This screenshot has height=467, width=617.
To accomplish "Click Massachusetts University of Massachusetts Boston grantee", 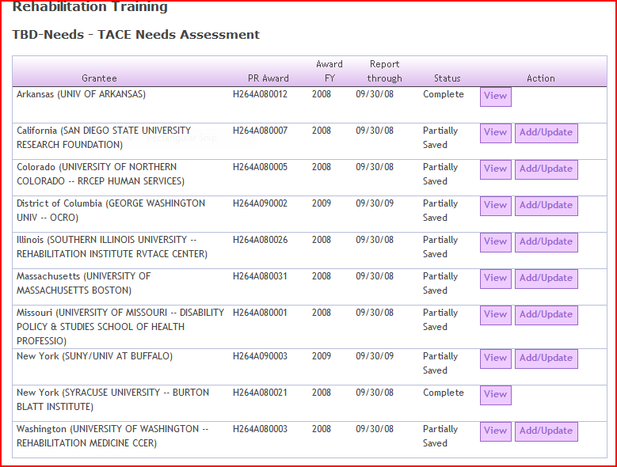I will [x=83, y=283].
